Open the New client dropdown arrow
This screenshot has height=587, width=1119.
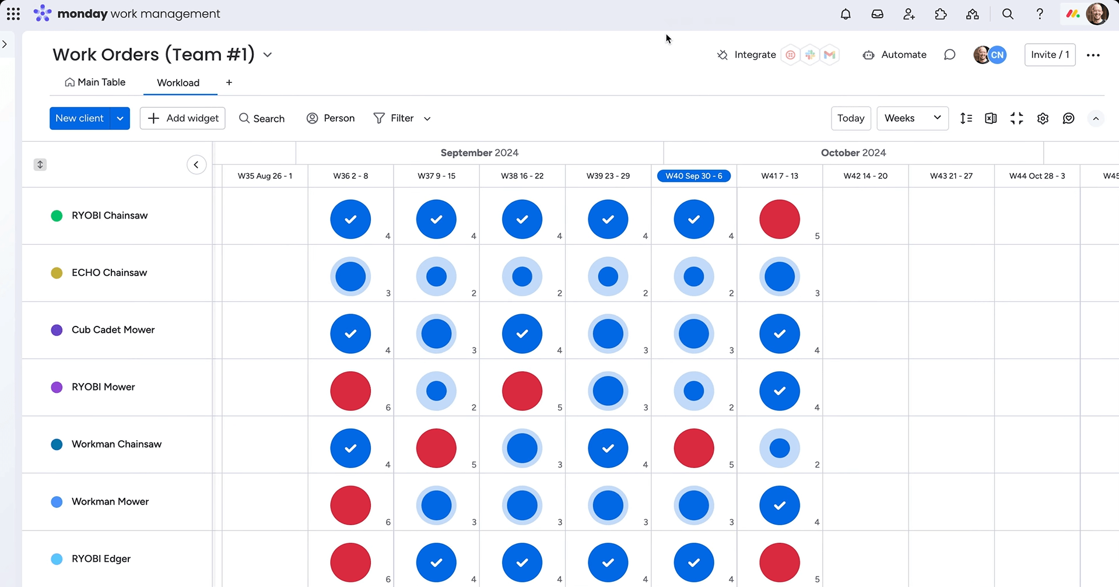pyautogui.click(x=120, y=118)
